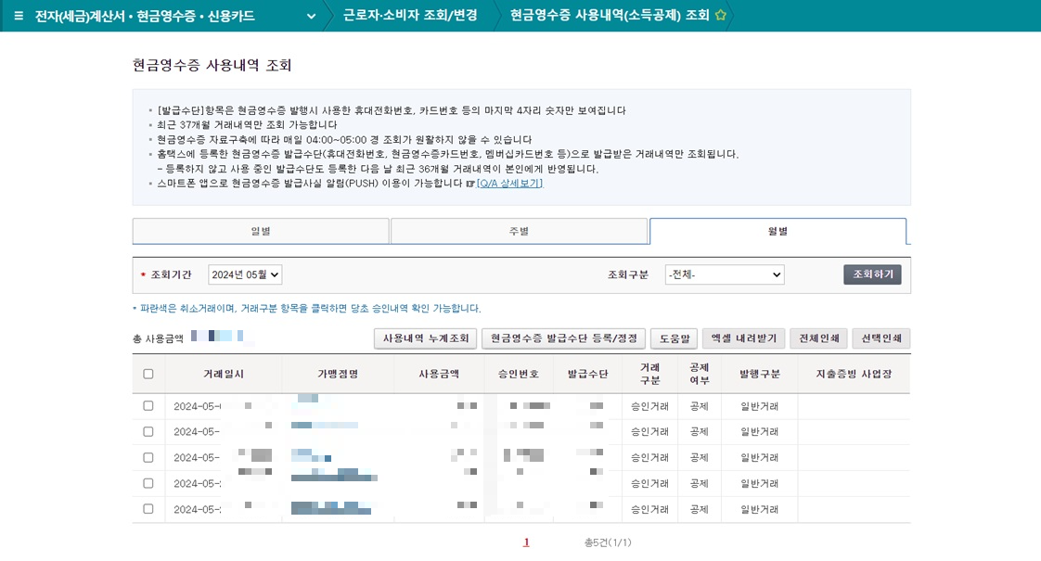Click the 발급수단 column header
1041x561 pixels.
pos(587,374)
